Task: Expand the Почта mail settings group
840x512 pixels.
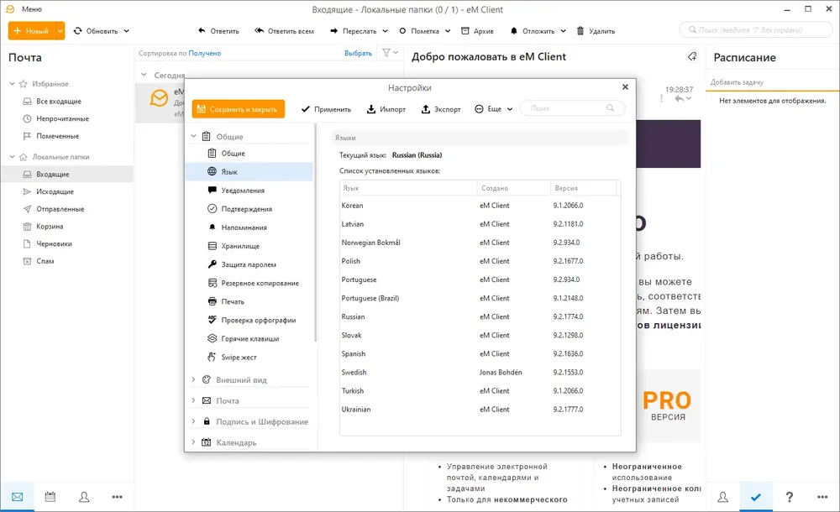Action: pos(193,400)
